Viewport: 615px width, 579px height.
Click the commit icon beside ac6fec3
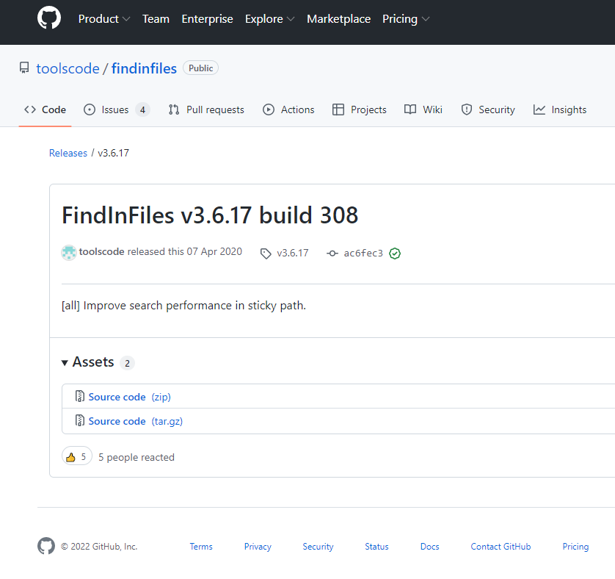click(332, 253)
